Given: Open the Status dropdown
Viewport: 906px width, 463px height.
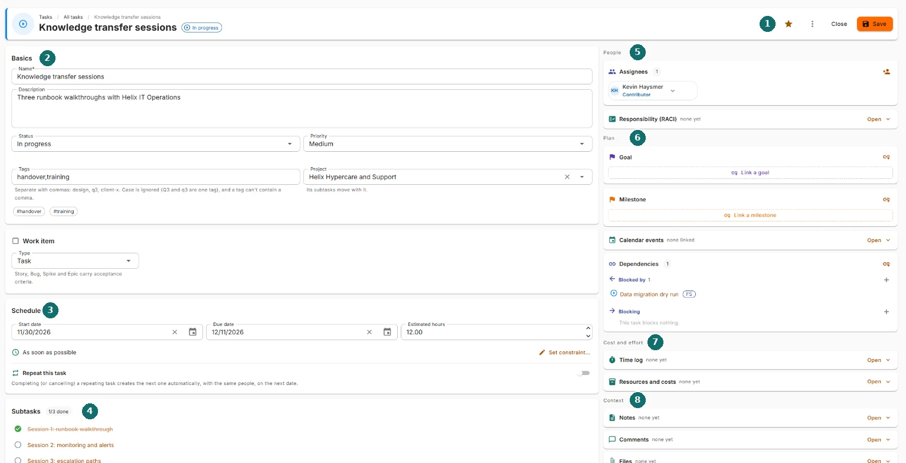Looking at the screenshot, I should [x=156, y=144].
